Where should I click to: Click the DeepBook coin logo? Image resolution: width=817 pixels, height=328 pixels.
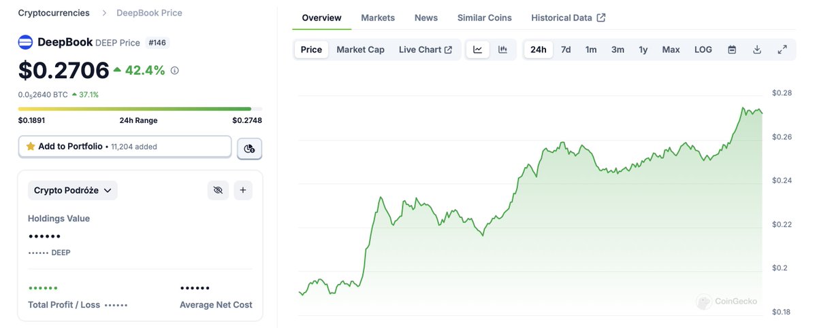point(26,42)
